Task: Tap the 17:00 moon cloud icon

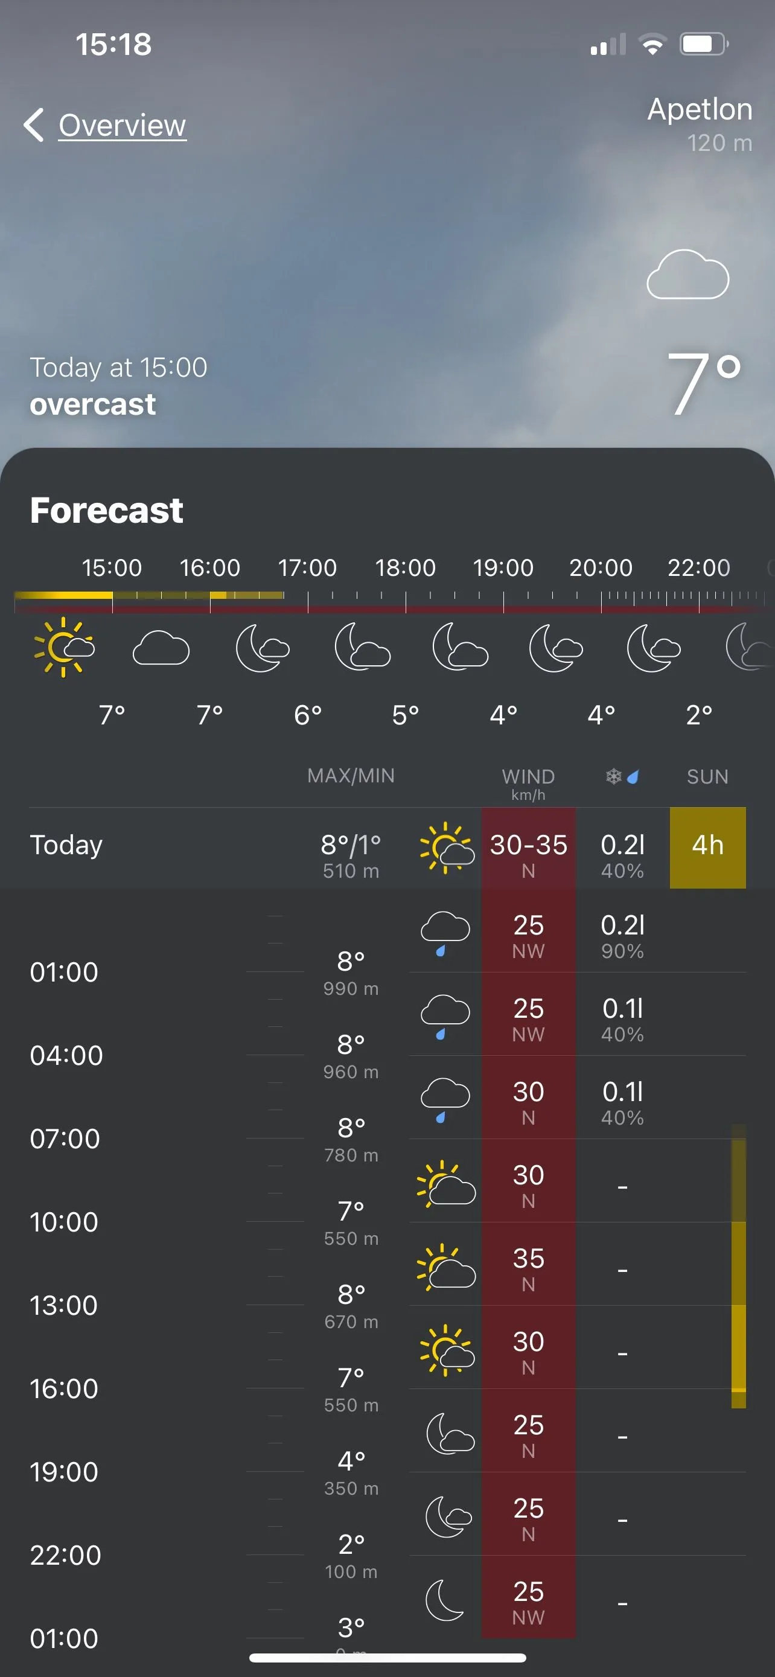Action: [261, 648]
